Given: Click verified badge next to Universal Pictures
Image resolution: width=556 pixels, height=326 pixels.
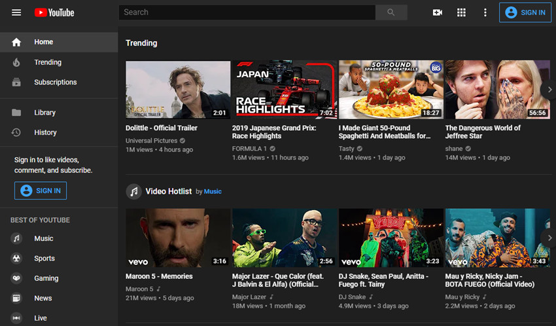Looking at the screenshot, I should click(182, 141).
